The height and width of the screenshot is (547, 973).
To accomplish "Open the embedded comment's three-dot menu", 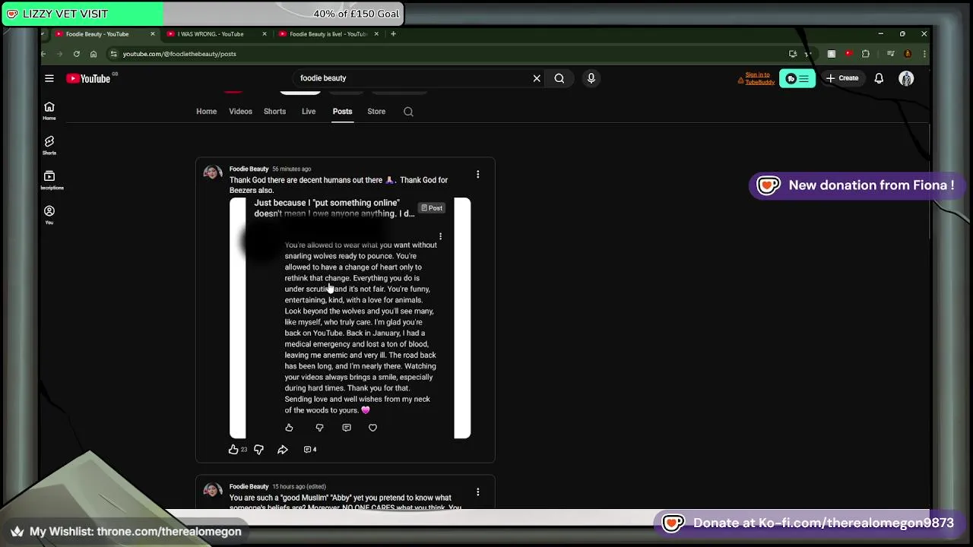I will coord(440,236).
